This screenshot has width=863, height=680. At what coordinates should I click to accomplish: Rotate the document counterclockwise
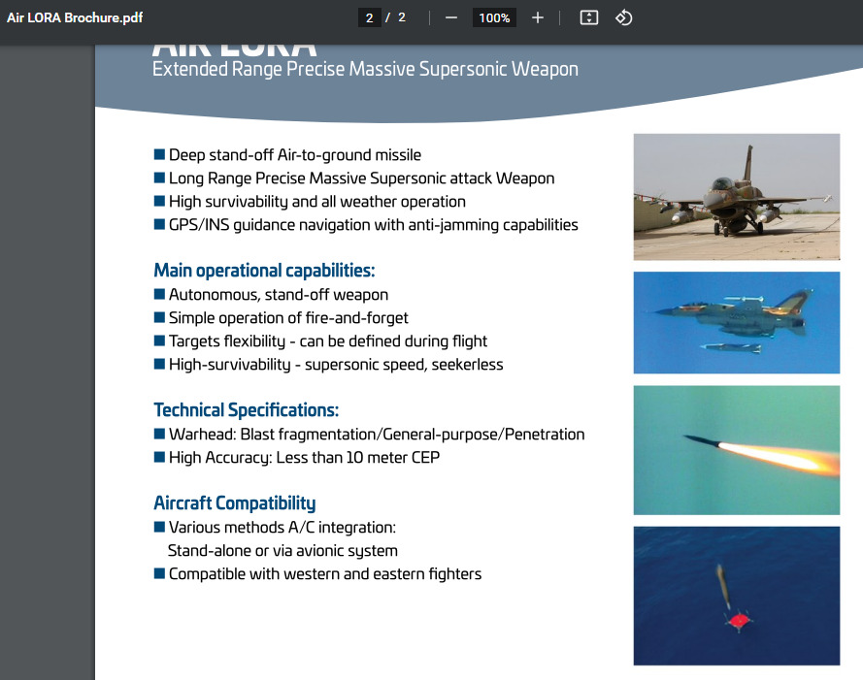click(624, 18)
